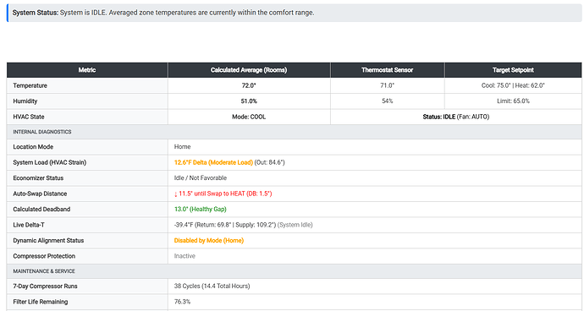Select the 72.0° average temperature value

[249, 85]
